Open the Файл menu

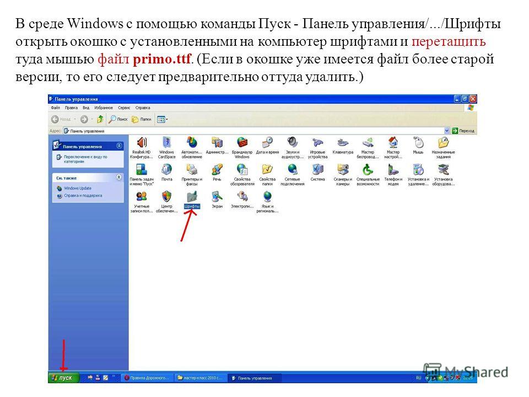click(55, 108)
